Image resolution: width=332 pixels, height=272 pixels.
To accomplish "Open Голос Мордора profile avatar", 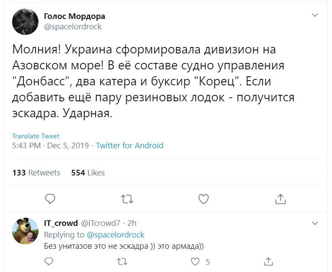I will 25,22.
